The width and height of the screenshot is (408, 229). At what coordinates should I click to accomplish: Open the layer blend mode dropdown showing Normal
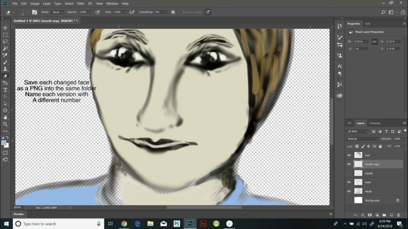(362, 139)
